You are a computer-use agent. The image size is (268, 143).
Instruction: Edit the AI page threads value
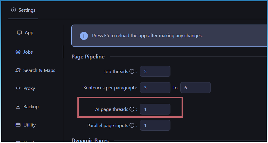coord(155,109)
